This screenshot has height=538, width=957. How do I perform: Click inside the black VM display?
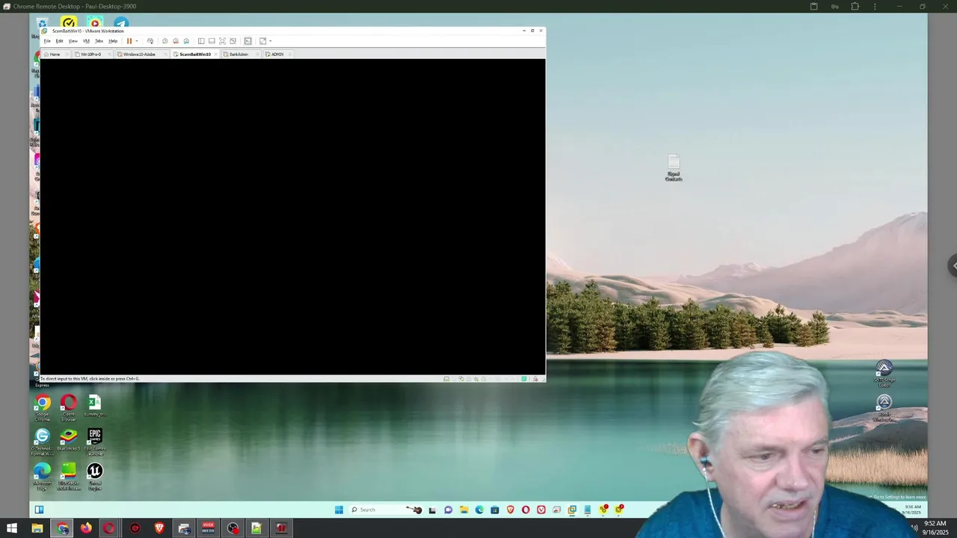(x=292, y=217)
